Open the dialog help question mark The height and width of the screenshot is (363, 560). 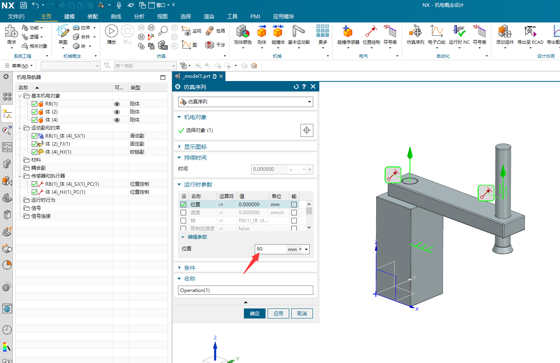click(x=304, y=87)
